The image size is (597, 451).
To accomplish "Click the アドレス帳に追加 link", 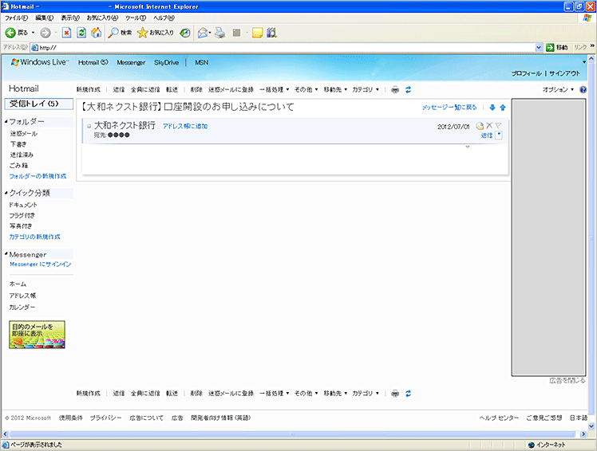I will [x=185, y=127].
